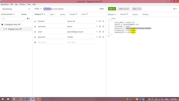Click the volume icon in system tray
The image size is (179, 101).
click(x=162, y=99)
